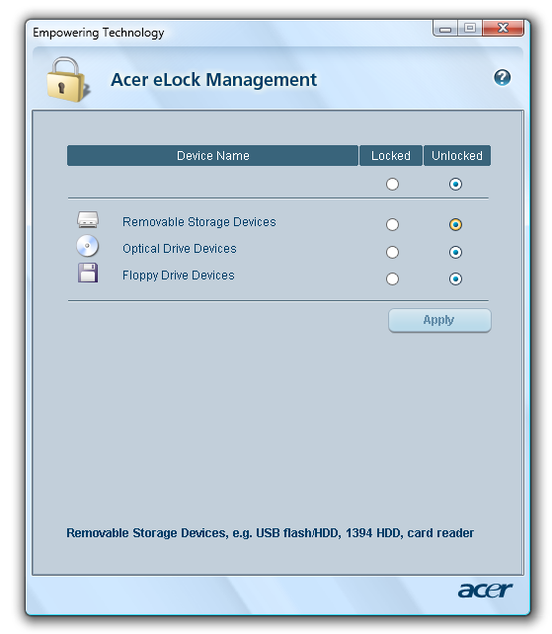The height and width of the screenshot is (634, 552).
Task: Click the Empowering Technology window title
Action: (x=99, y=33)
